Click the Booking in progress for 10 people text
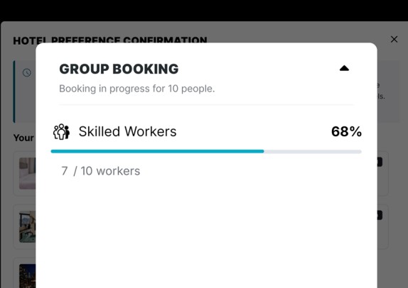Image resolution: width=408 pixels, height=288 pixels. [x=137, y=89]
